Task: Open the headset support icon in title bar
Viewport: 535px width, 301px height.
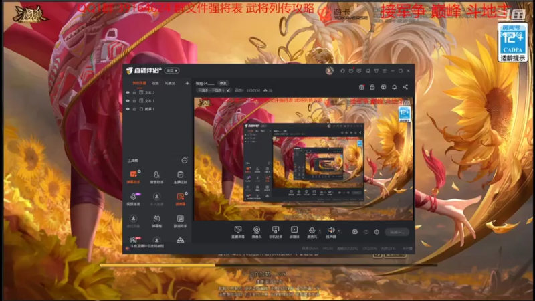Action: [x=342, y=71]
